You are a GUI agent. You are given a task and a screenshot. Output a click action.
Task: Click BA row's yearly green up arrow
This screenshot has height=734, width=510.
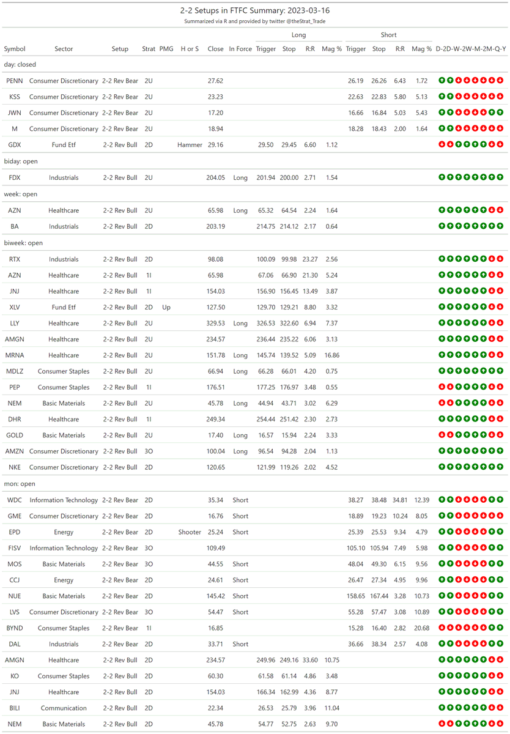(500, 226)
